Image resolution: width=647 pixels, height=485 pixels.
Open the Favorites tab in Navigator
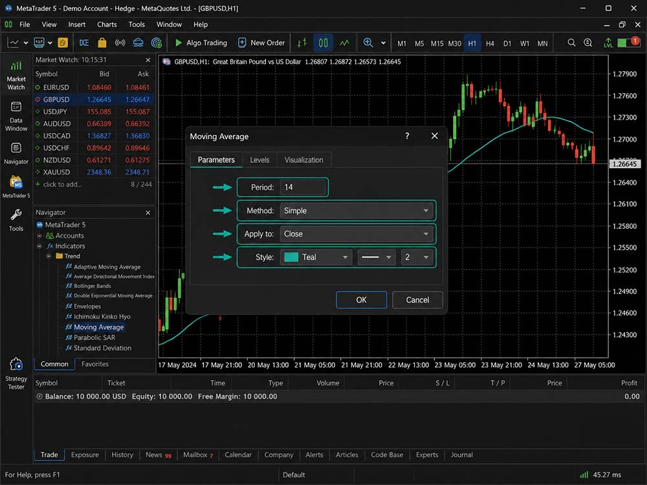click(x=95, y=364)
